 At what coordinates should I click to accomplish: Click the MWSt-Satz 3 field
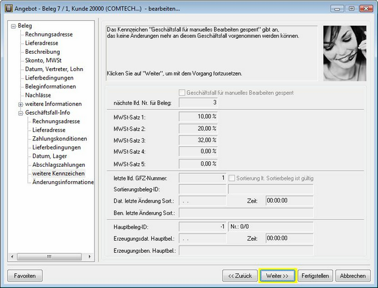(198, 140)
